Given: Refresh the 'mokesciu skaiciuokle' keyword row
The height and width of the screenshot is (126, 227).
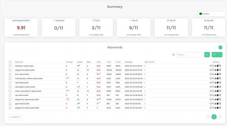Looking at the screenshot, I should pos(210,66).
